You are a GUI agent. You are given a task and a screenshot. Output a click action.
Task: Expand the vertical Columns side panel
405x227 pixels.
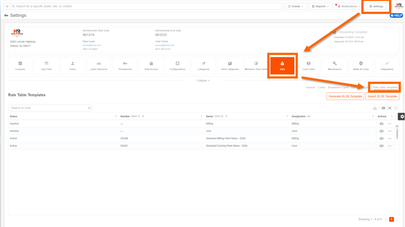(397, 131)
